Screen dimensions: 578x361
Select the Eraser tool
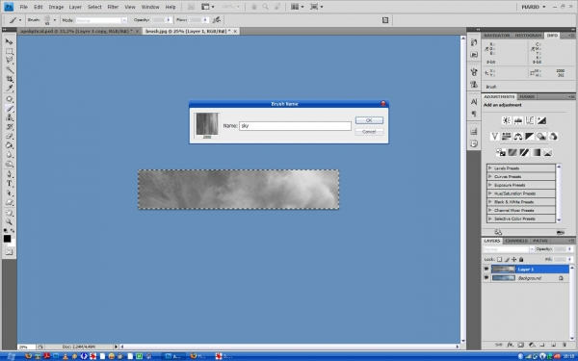tap(9, 136)
